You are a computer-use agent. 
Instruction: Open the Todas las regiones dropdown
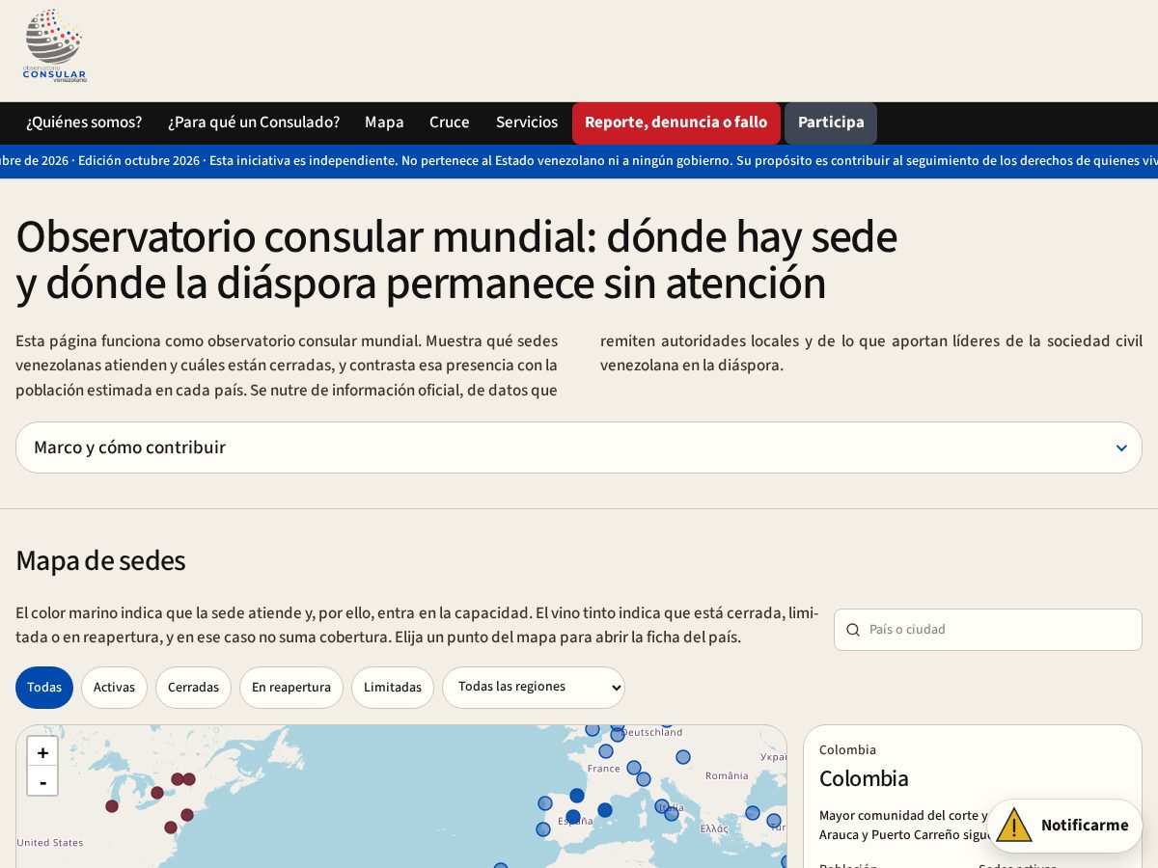(534, 688)
